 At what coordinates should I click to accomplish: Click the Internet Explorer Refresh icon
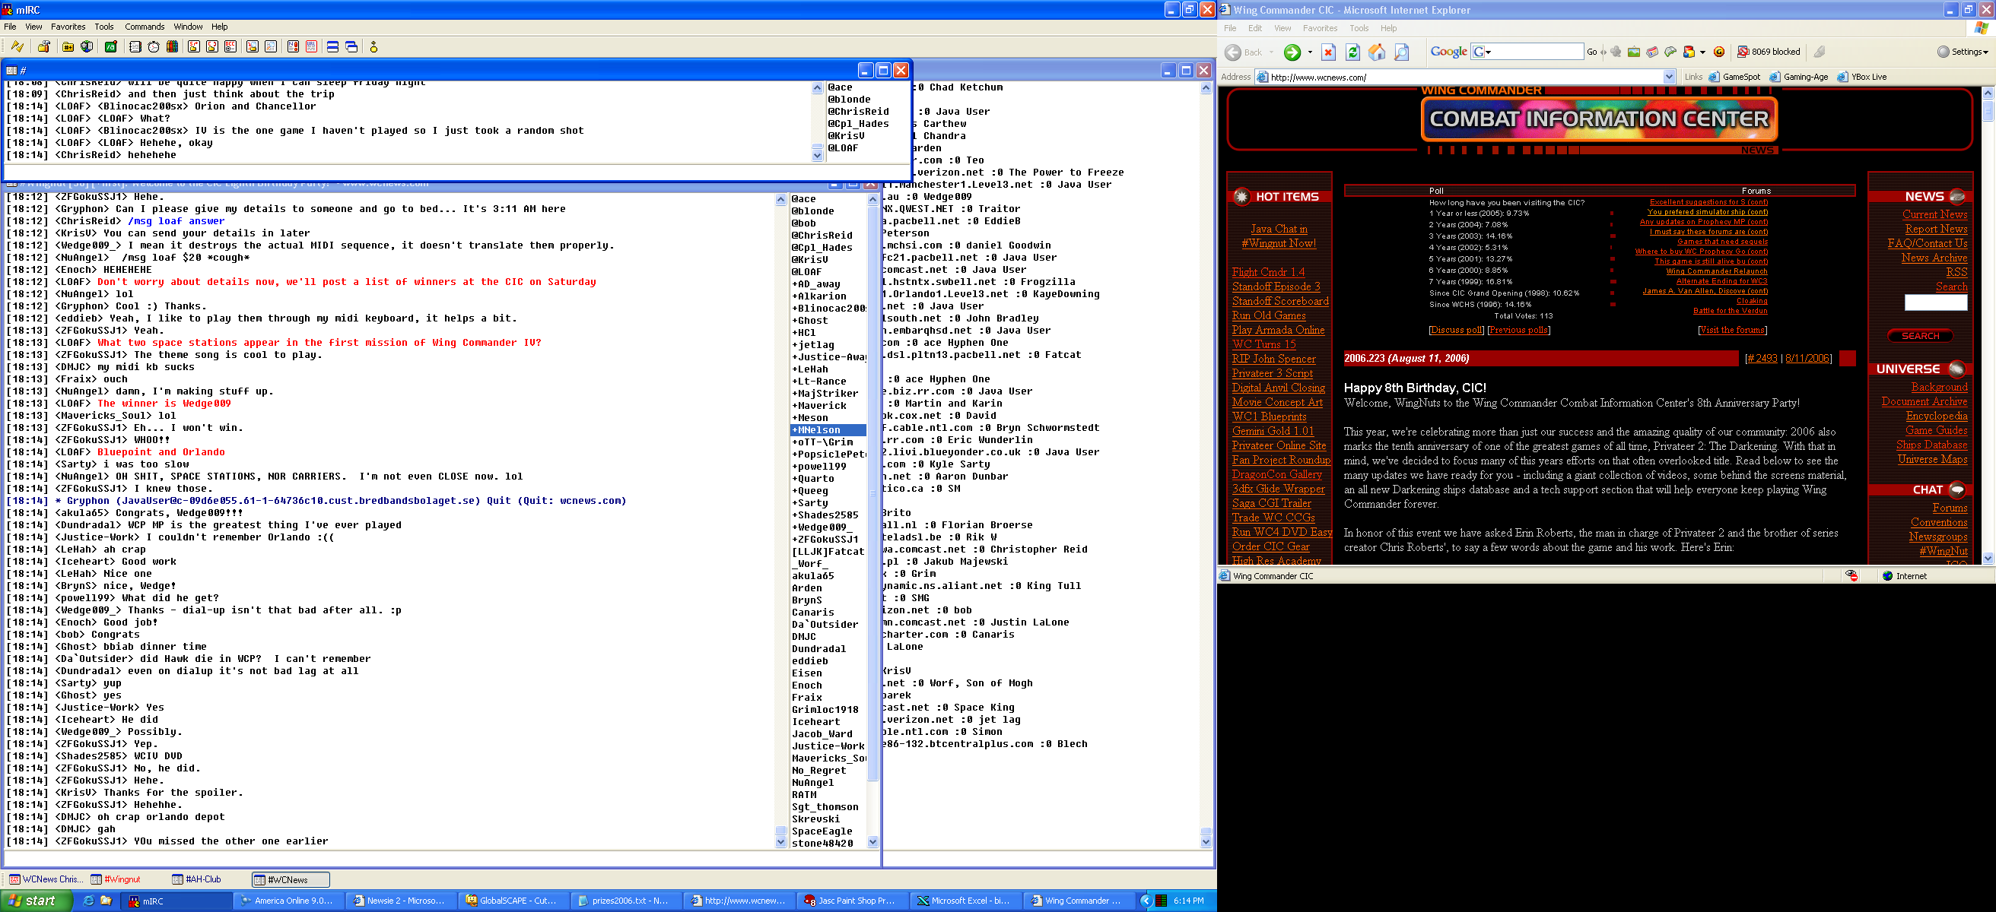(1352, 52)
